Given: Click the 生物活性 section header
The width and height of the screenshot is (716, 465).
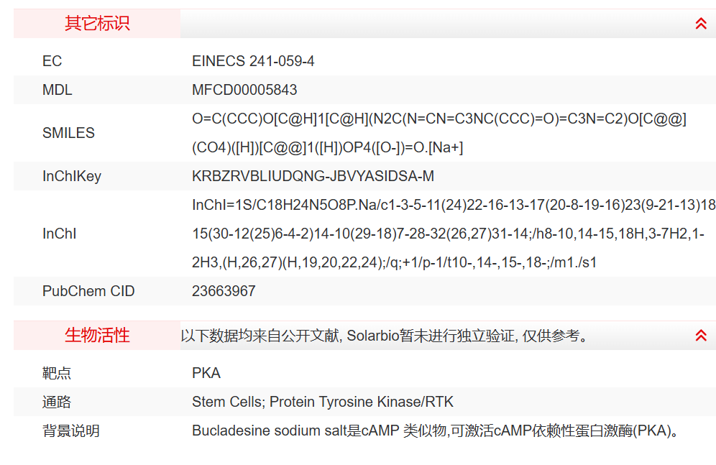Looking at the screenshot, I should pyautogui.click(x=97, y=336).
